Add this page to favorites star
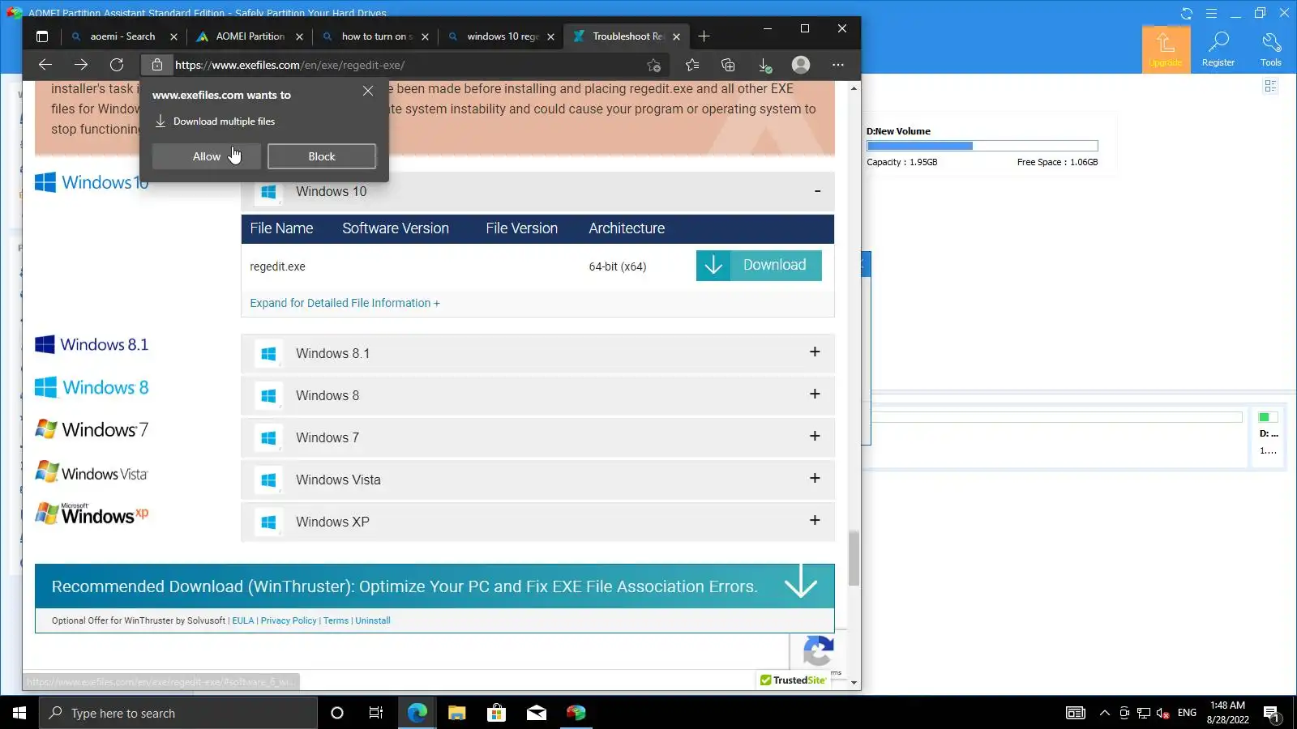This screenshot has height=729, width=1297. pos(653,65)
